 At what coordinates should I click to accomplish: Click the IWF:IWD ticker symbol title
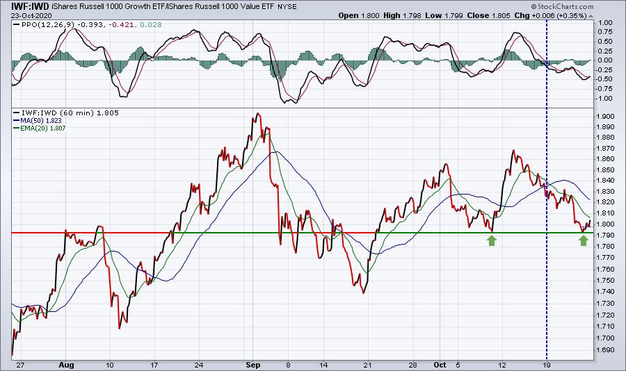pos(26,6)
